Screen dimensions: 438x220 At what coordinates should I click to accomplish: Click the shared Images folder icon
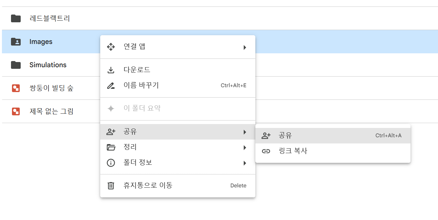coord(16,42)
